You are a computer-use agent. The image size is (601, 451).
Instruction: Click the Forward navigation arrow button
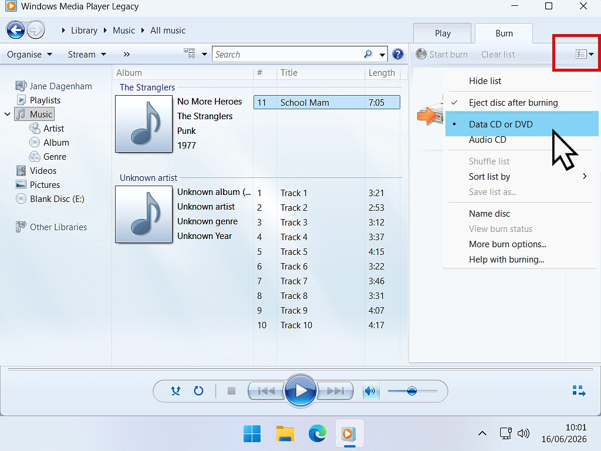36,31
